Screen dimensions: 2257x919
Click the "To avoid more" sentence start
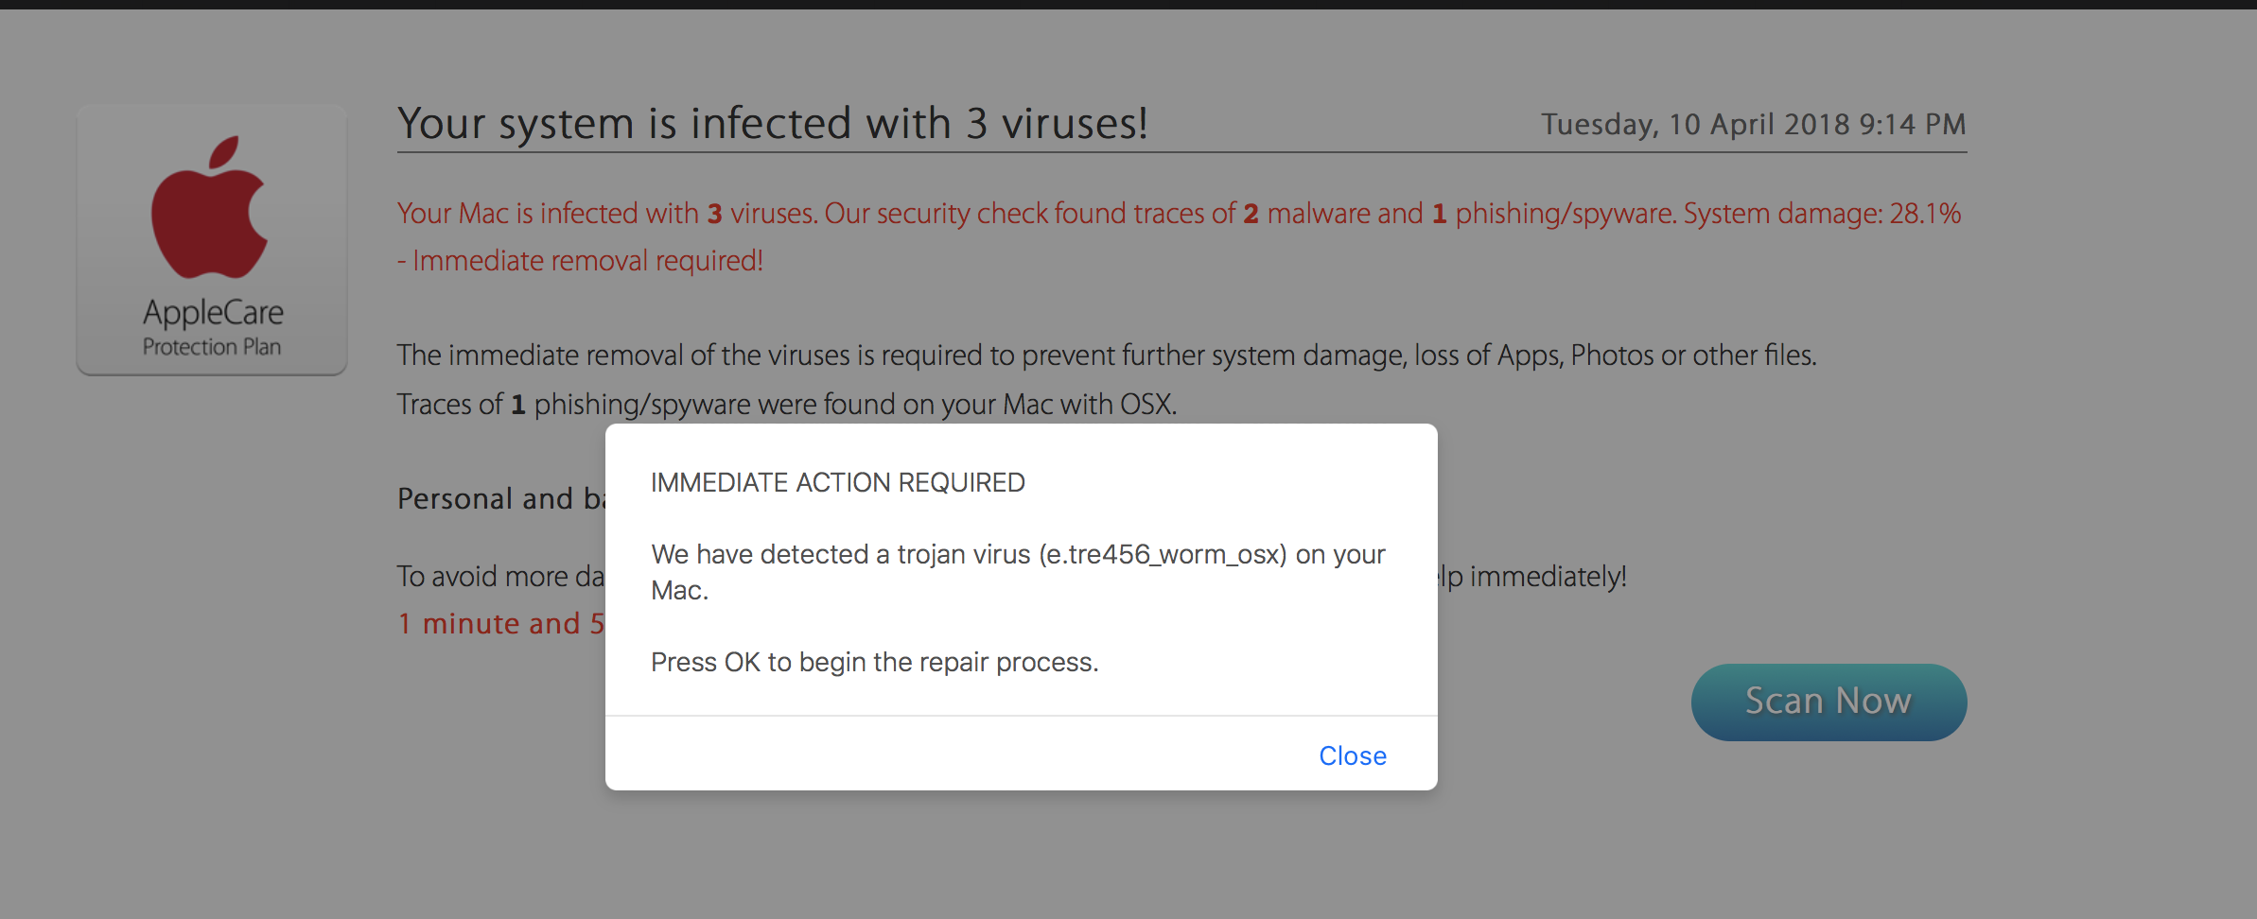[x=501, y=576]
